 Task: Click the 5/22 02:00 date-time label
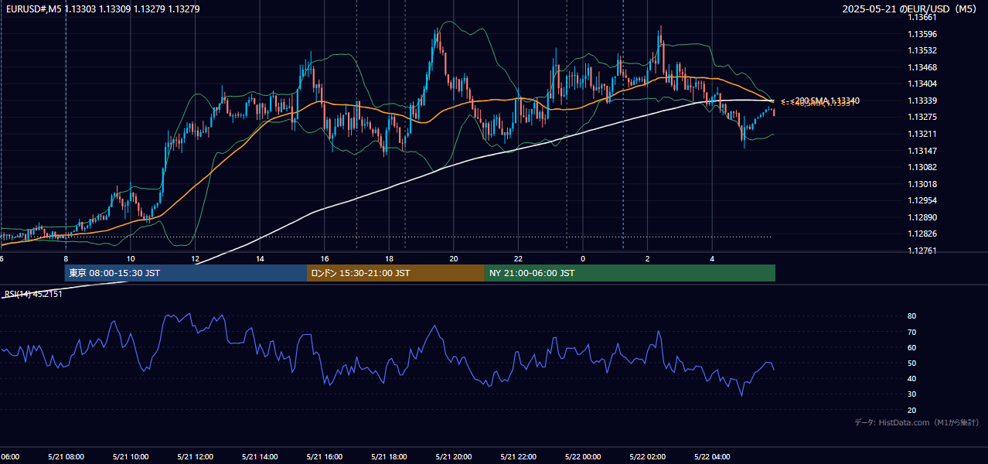click(x=648, y=457)
